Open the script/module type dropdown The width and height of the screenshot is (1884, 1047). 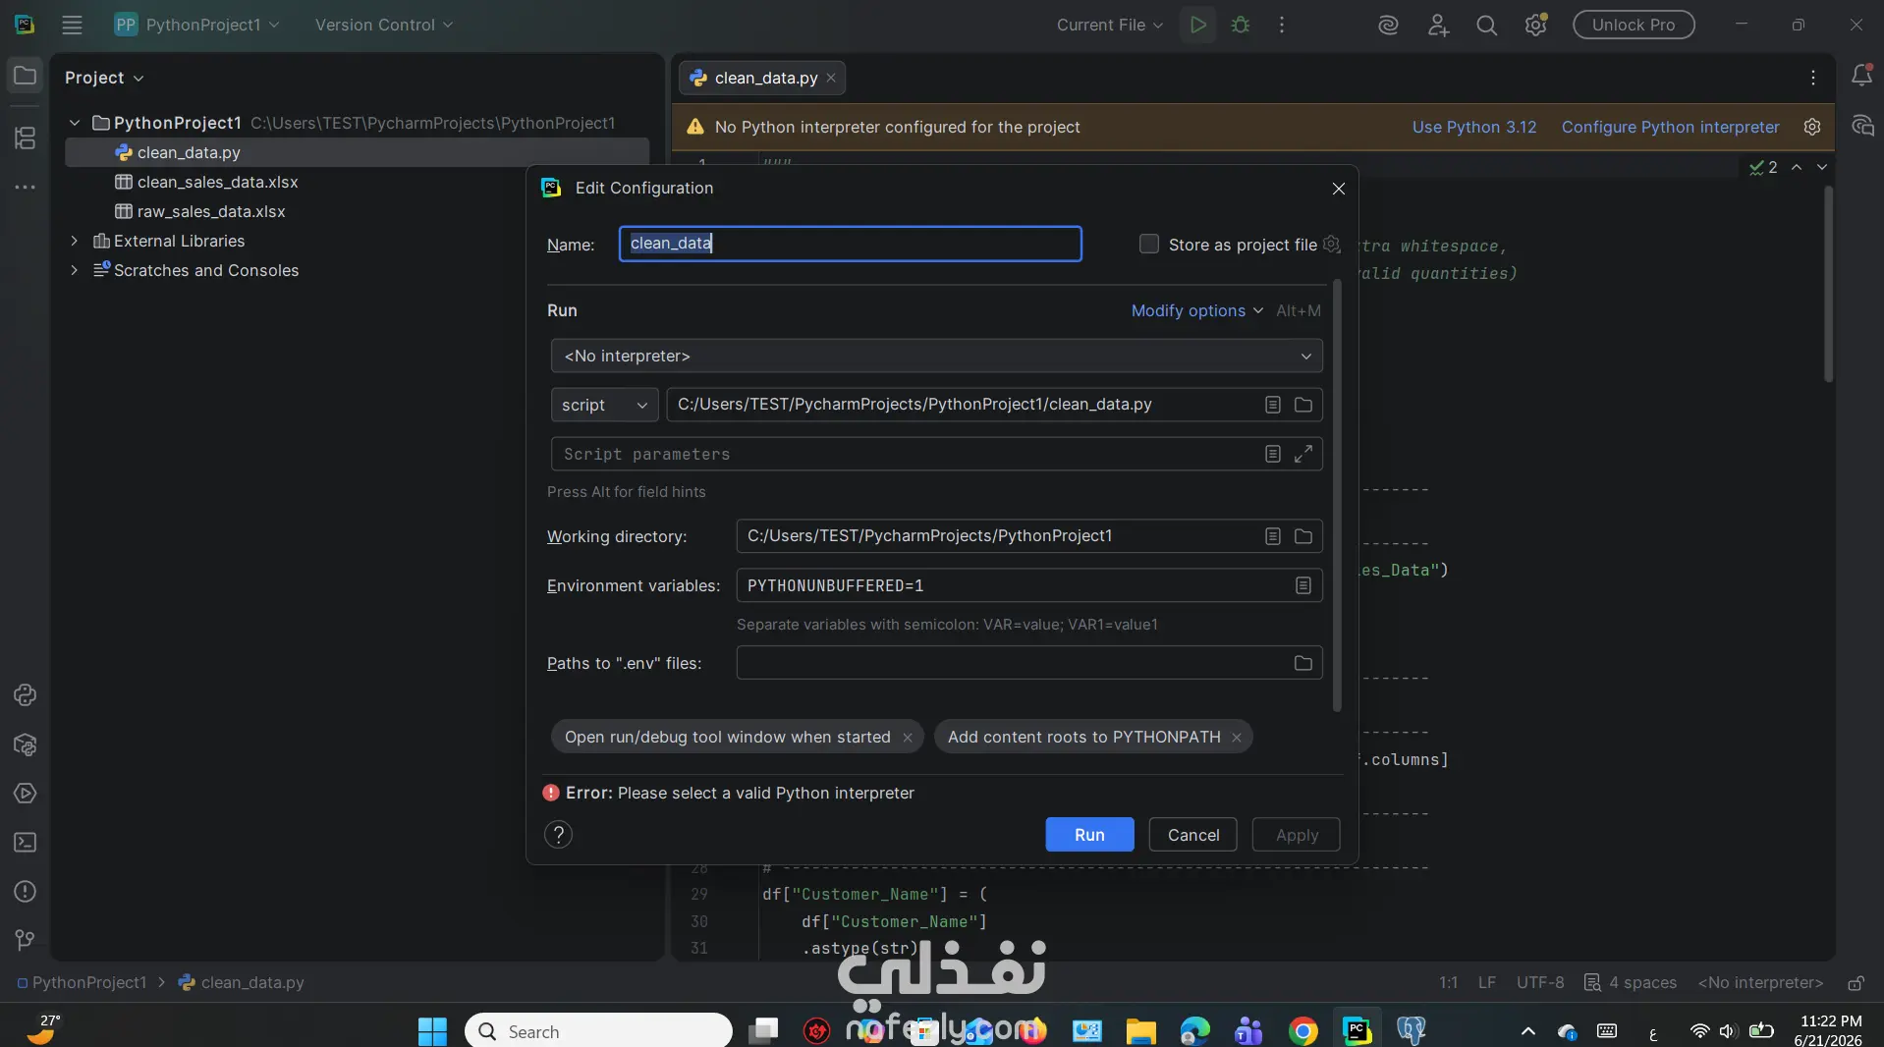pyautogui.click(x=604, y=405)
